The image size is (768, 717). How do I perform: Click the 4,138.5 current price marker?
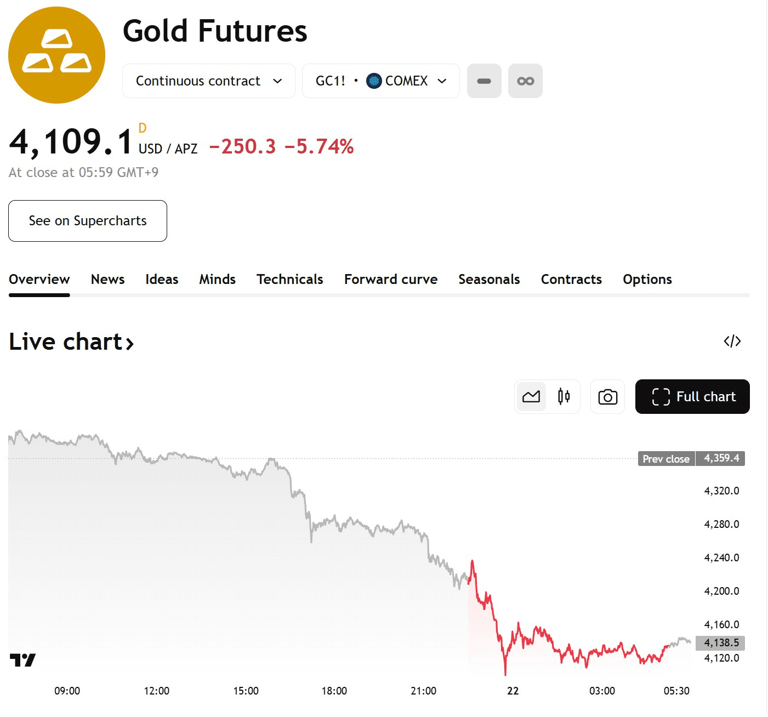(720, 642)
